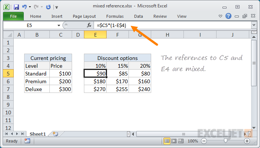
Task: Click the Save icon in quick access toolbar
Action: point(16,7)
